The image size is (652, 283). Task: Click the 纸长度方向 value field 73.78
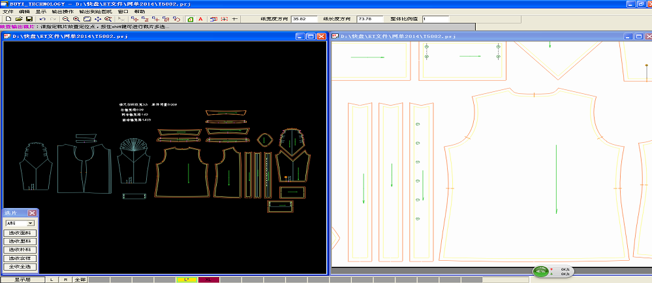tap(370, 19)
